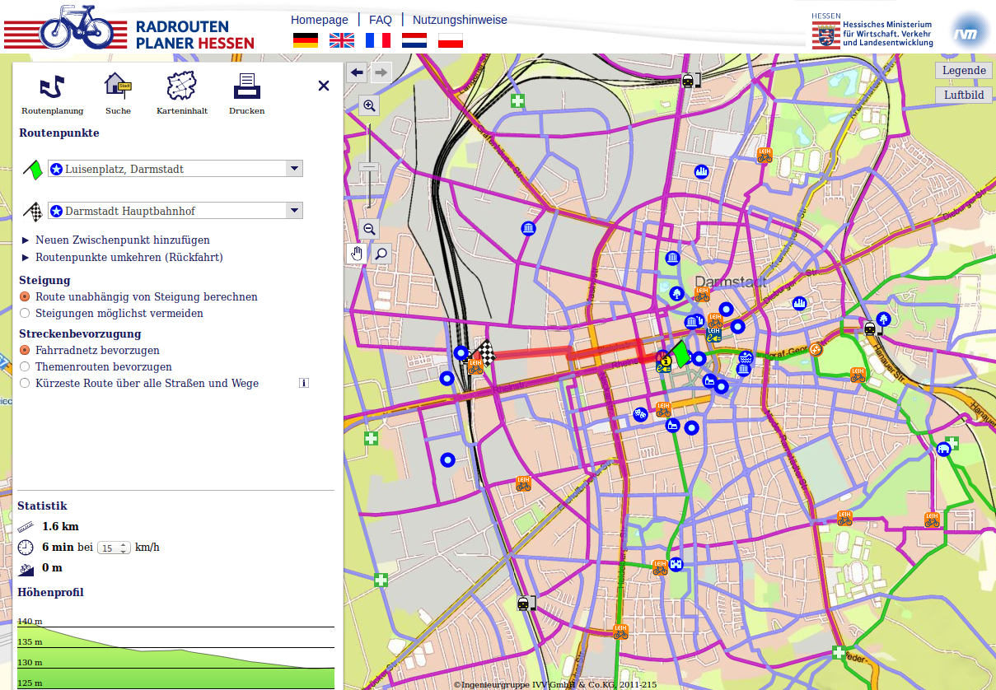This screenshot has height=690, width=996.
Task: Select the hand pan tool
Action: pyautogui.click(x=357, y=254)
